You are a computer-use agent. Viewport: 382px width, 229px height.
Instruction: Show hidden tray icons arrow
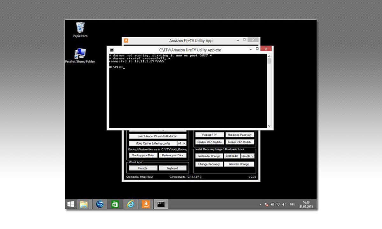[x=260, y=205]
